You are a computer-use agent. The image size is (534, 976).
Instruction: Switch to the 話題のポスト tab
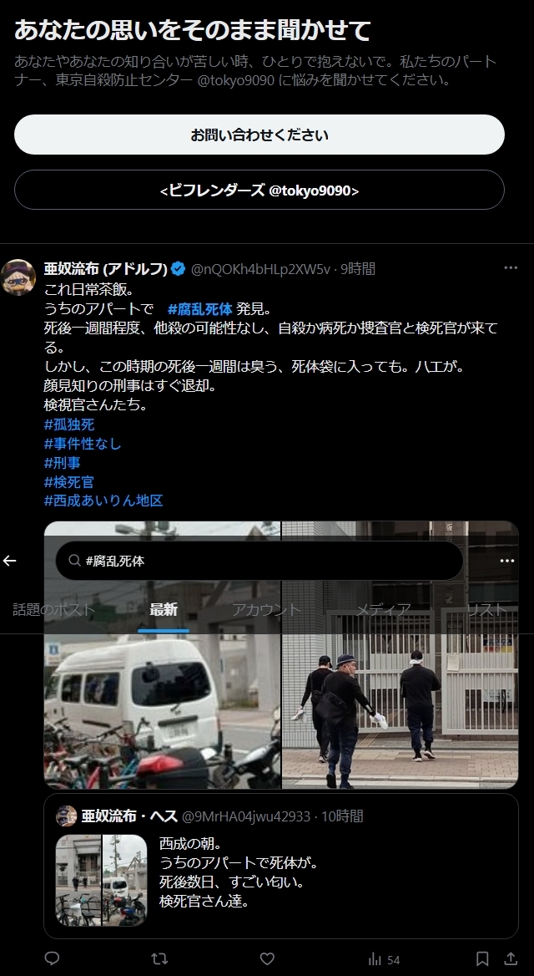click(54, 610)
